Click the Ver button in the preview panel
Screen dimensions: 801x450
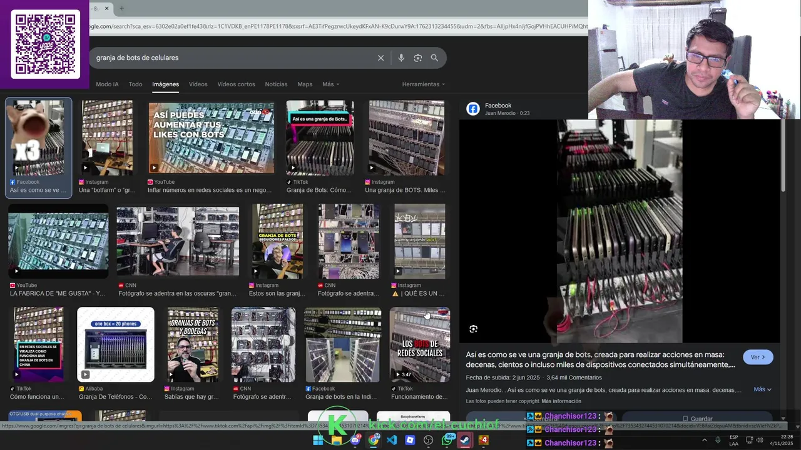pos(758,357)
